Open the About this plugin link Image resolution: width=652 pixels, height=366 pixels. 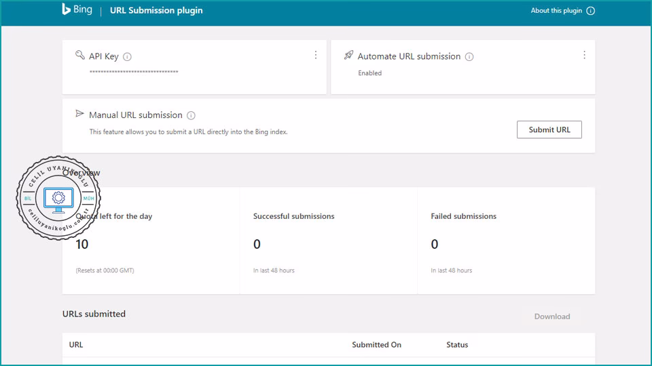pyautogui.click(x=556, y=11)
